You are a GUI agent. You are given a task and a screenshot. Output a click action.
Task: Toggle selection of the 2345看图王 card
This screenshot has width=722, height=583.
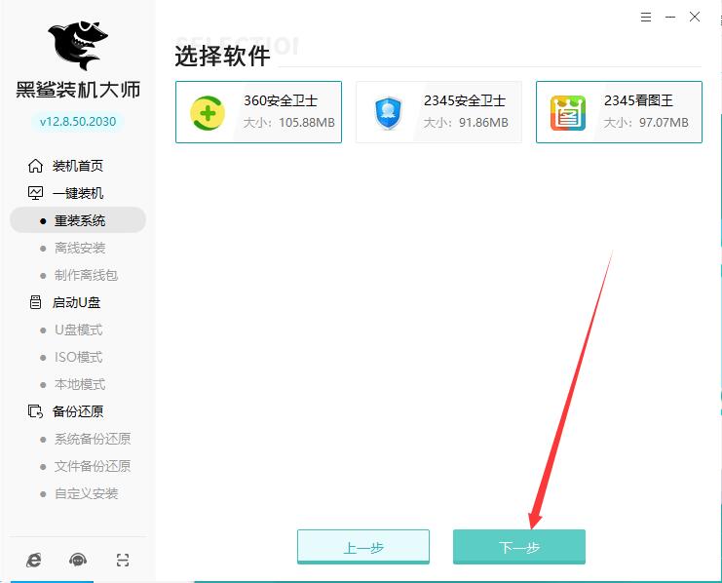coord(620,112)
